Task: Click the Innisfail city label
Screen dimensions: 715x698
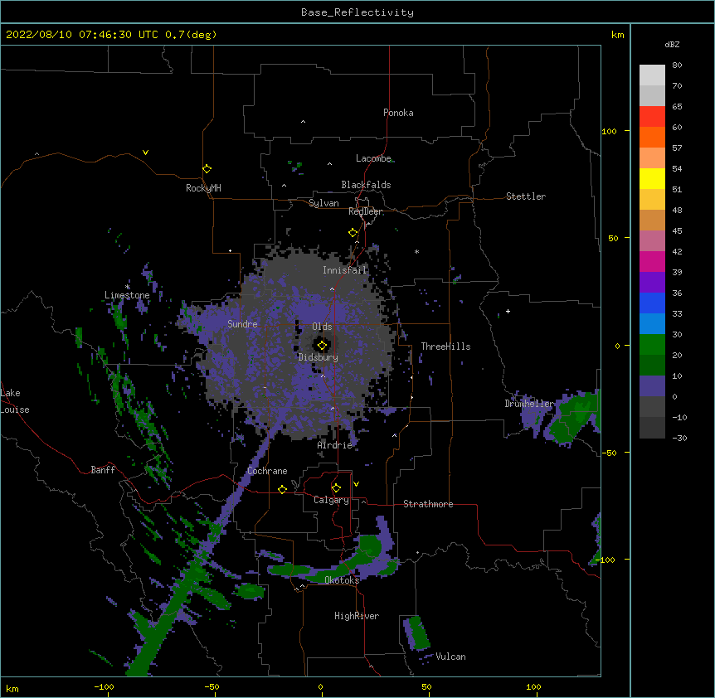Action: pos(345,270)
